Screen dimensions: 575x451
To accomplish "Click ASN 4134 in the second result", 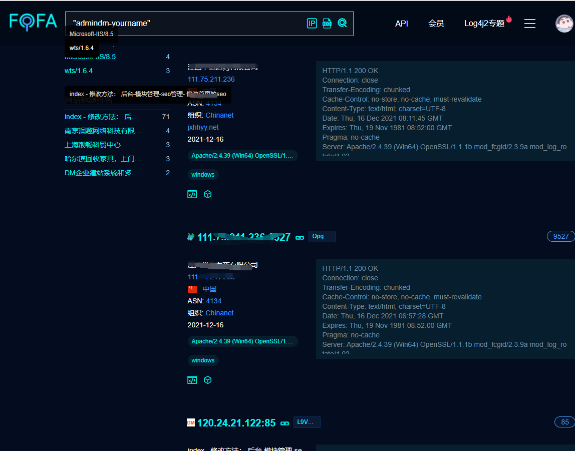I will point(214,301).
